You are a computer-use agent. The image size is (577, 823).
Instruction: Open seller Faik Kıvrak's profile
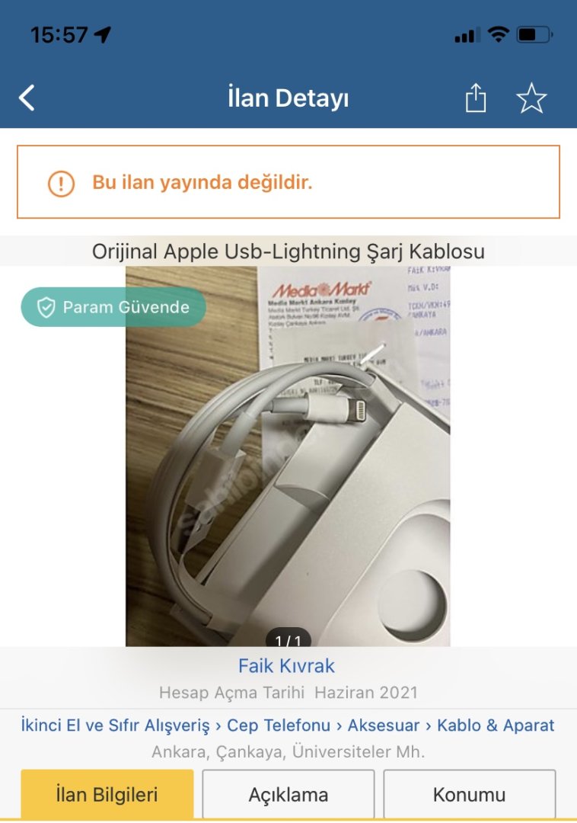point(286,665)
